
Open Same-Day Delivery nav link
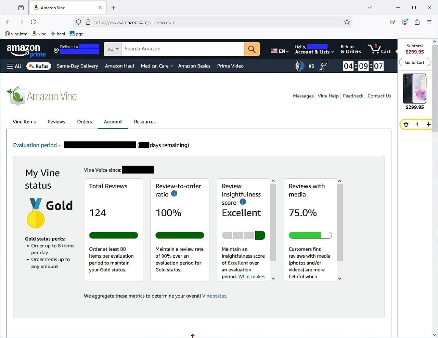point(77,66)
